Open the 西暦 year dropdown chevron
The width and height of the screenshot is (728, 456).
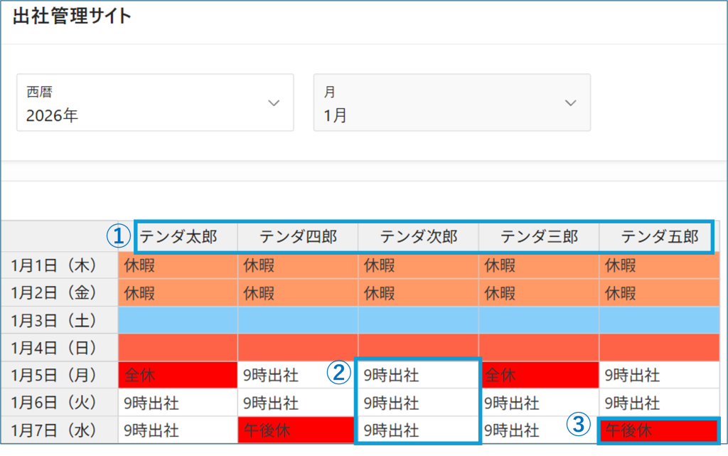point(274,103)
